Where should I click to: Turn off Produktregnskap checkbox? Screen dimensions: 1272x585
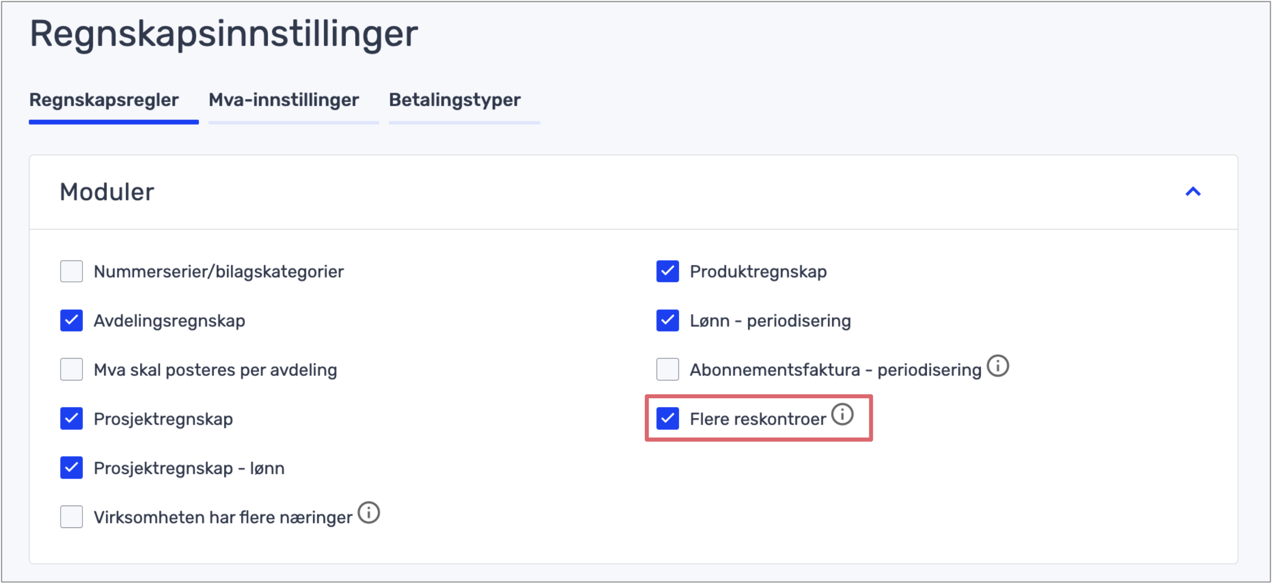pyautogui.click(x=668, y=272)
